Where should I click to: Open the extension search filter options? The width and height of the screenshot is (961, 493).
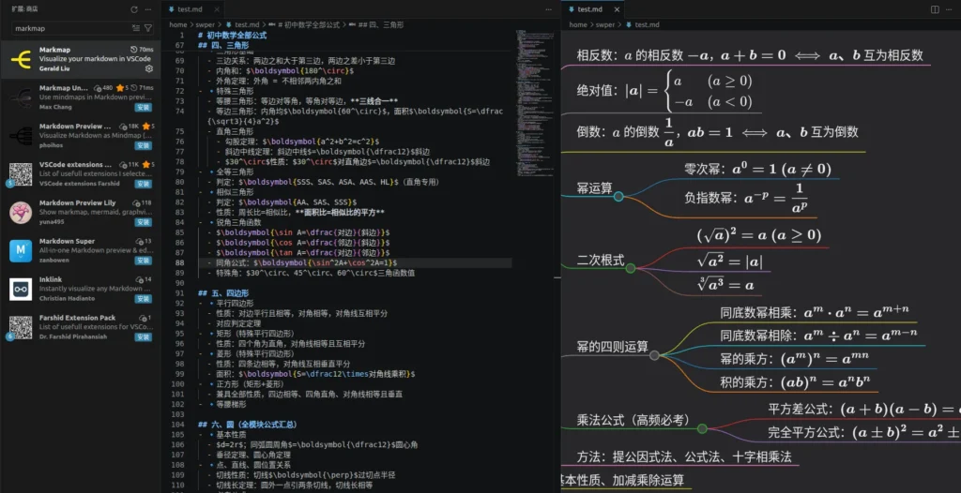click(x=147, y=28)
